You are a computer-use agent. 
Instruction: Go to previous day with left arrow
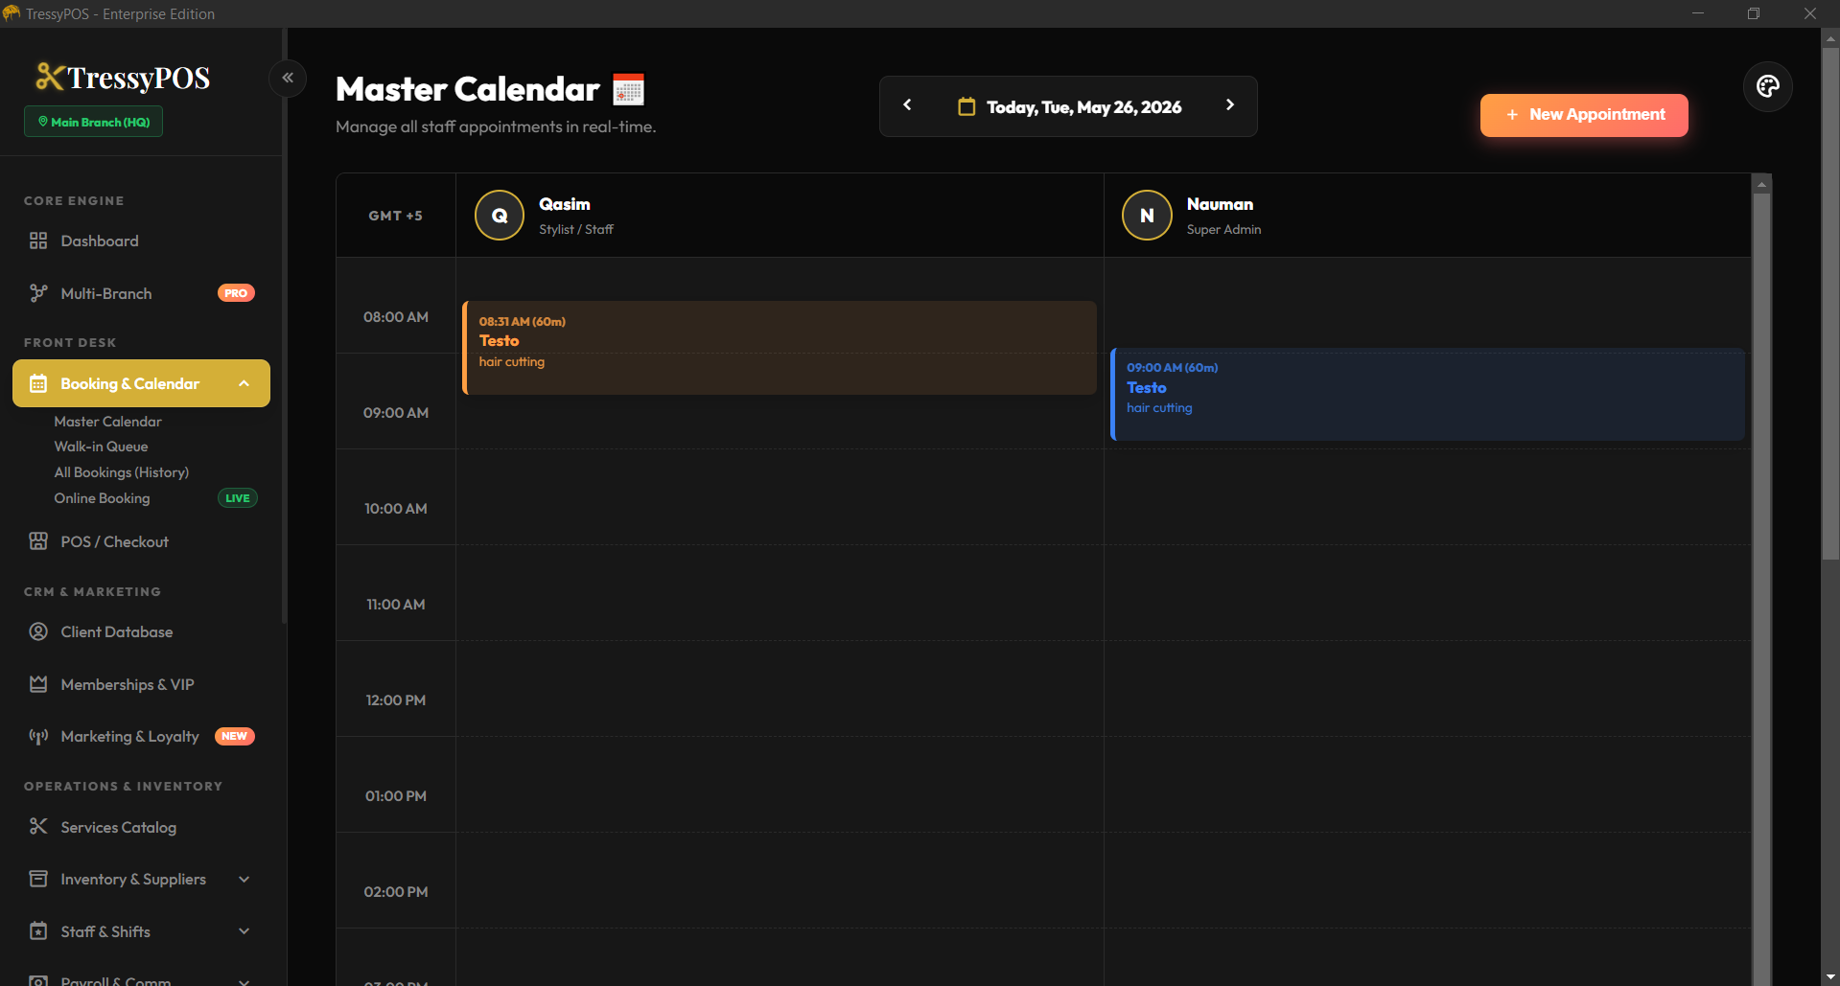(907, 105)
